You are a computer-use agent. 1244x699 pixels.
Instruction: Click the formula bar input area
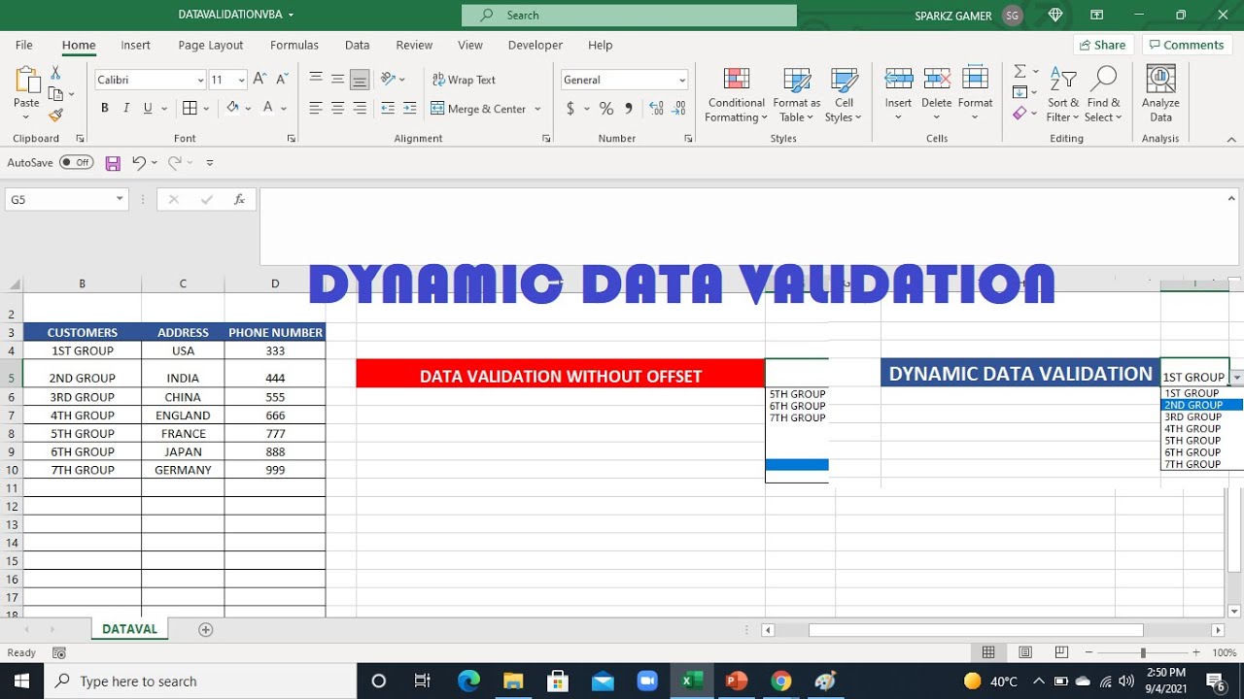(748, 226)
